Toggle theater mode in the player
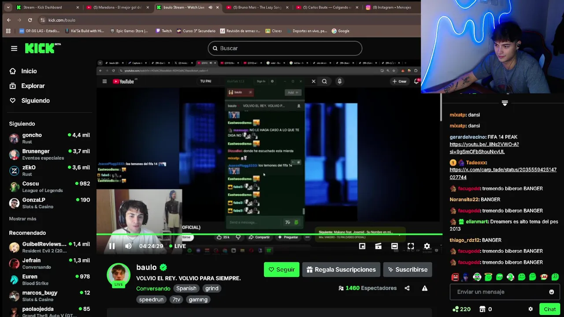Screen dimensions: 564x317 [394, 246]
